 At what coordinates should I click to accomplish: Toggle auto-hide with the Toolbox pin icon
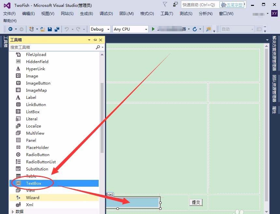tap(94, 40)
